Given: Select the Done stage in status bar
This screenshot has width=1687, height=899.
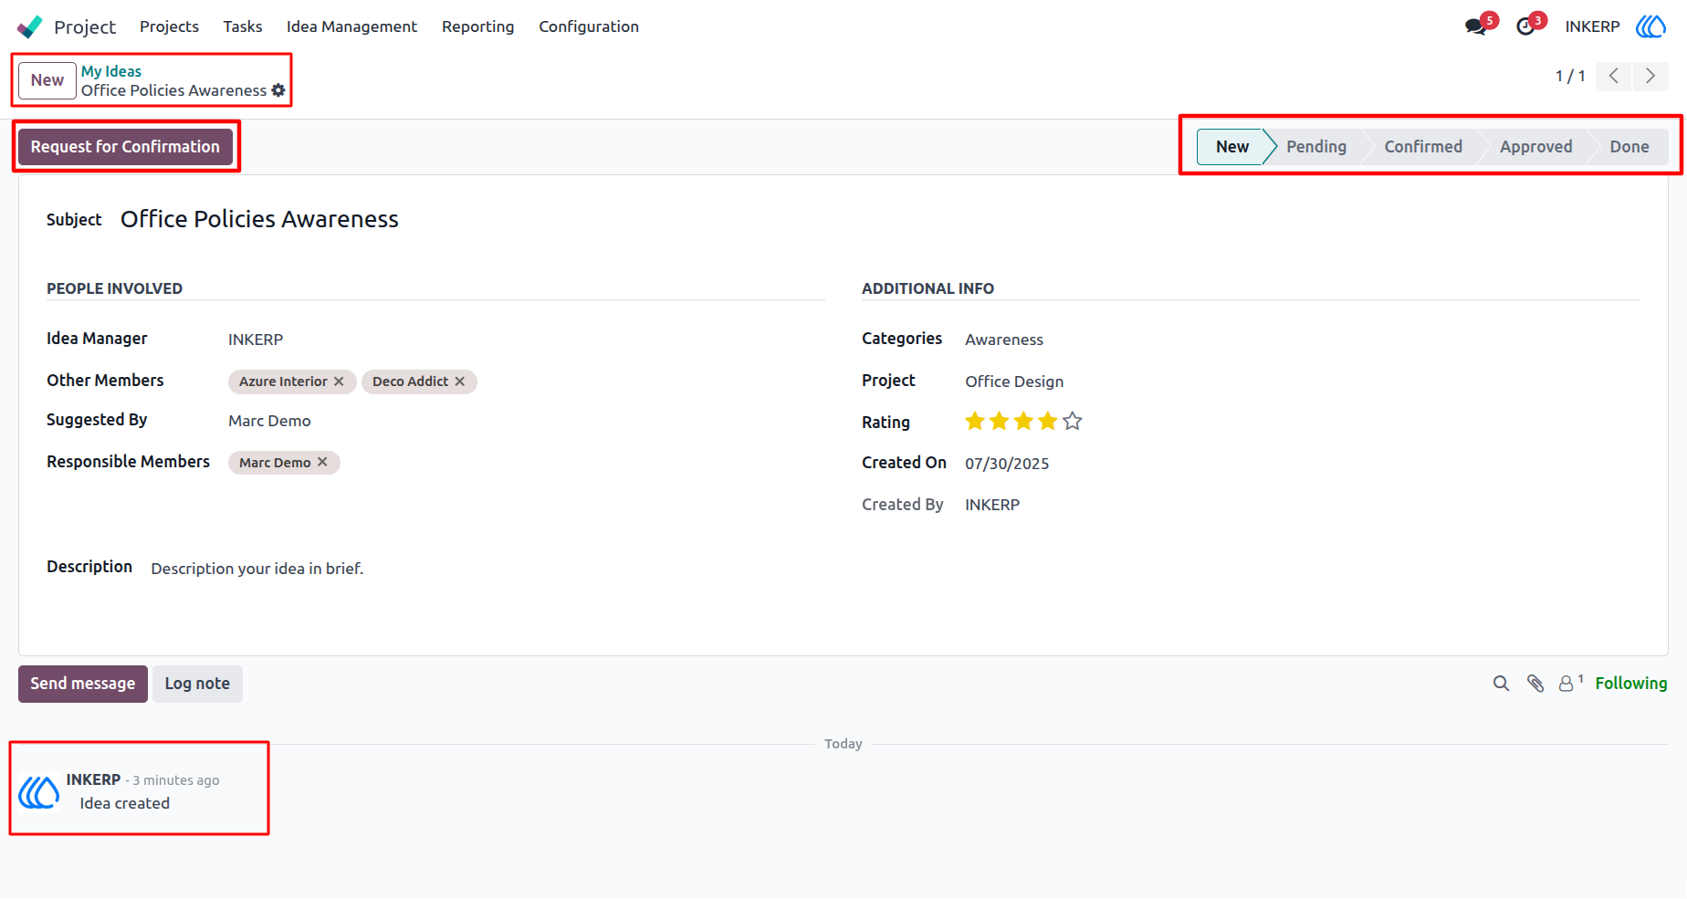Looking at the screenshot, I should [1629, 147].
